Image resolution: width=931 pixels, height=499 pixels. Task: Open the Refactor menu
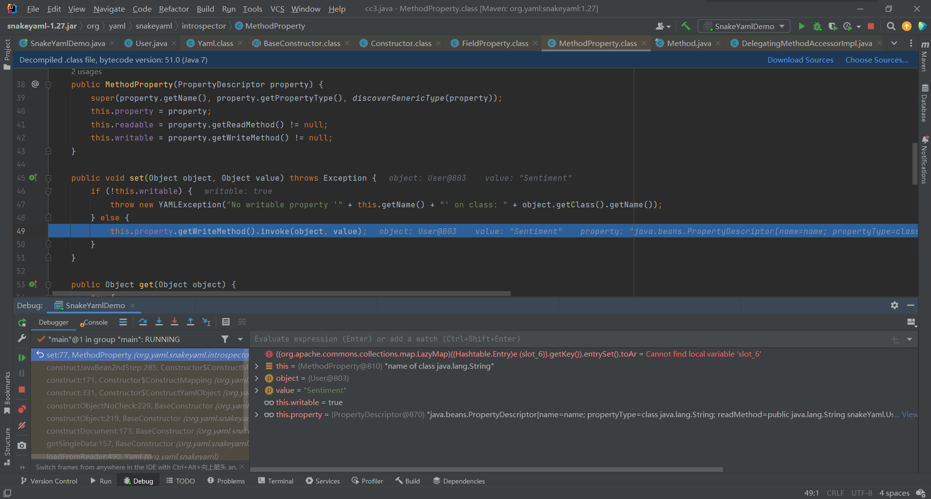coord(174,9)
